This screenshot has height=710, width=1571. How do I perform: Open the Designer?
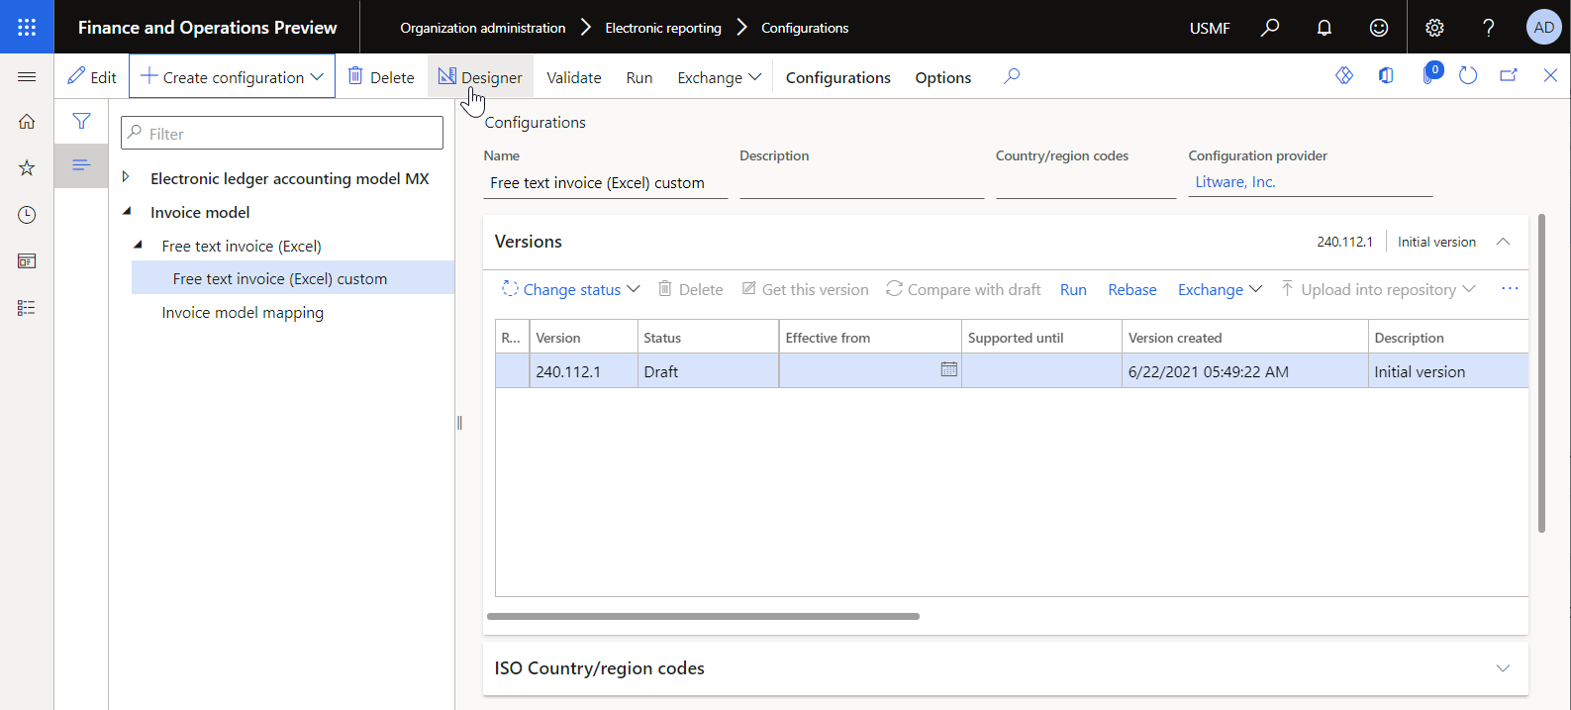pyautogui.click(x=480, y=76)
